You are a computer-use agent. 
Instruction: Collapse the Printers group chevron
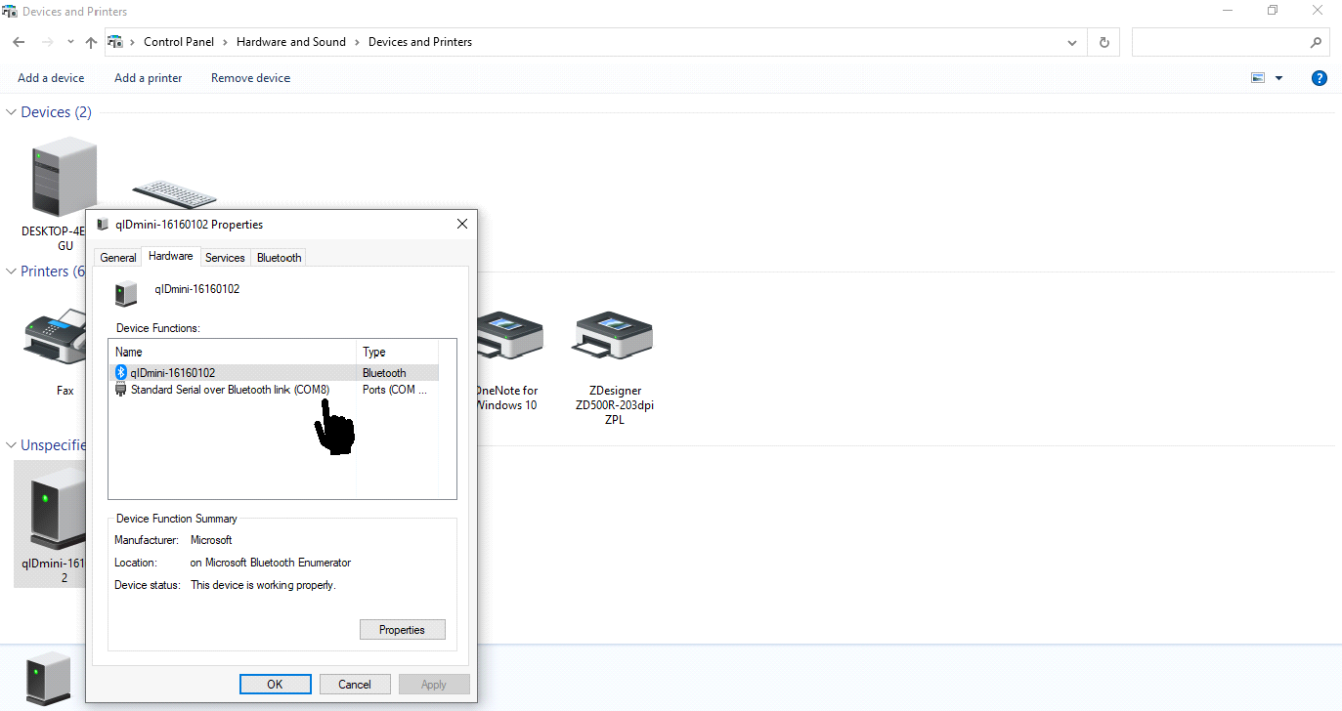[x=12, y=272]
